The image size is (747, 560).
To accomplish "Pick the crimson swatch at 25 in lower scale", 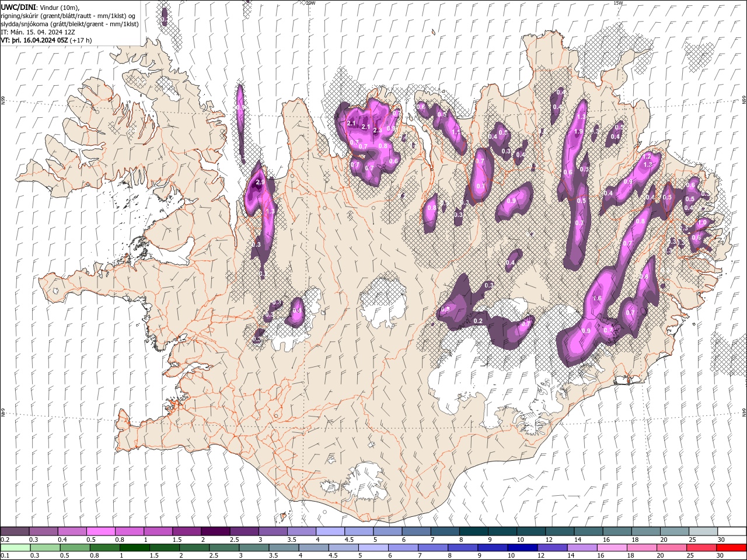I will [x=701, y=548].
